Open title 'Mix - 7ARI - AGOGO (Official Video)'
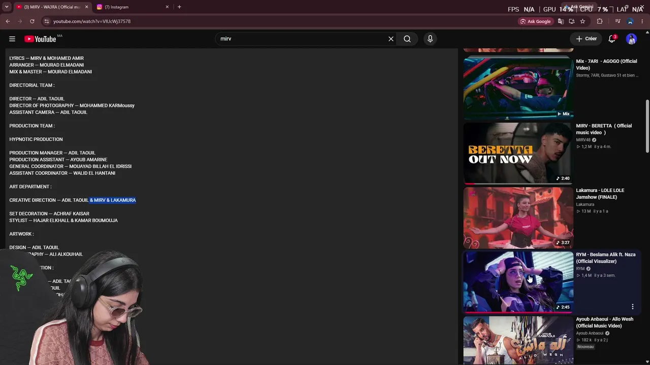 coord(606,64)
